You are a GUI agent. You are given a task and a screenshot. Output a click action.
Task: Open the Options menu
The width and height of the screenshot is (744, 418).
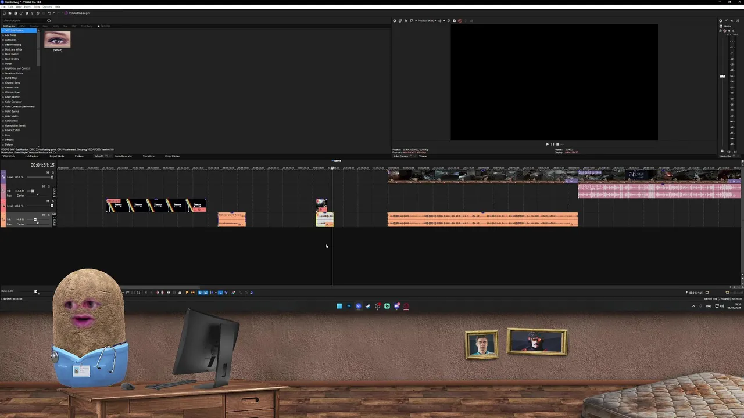47,6
